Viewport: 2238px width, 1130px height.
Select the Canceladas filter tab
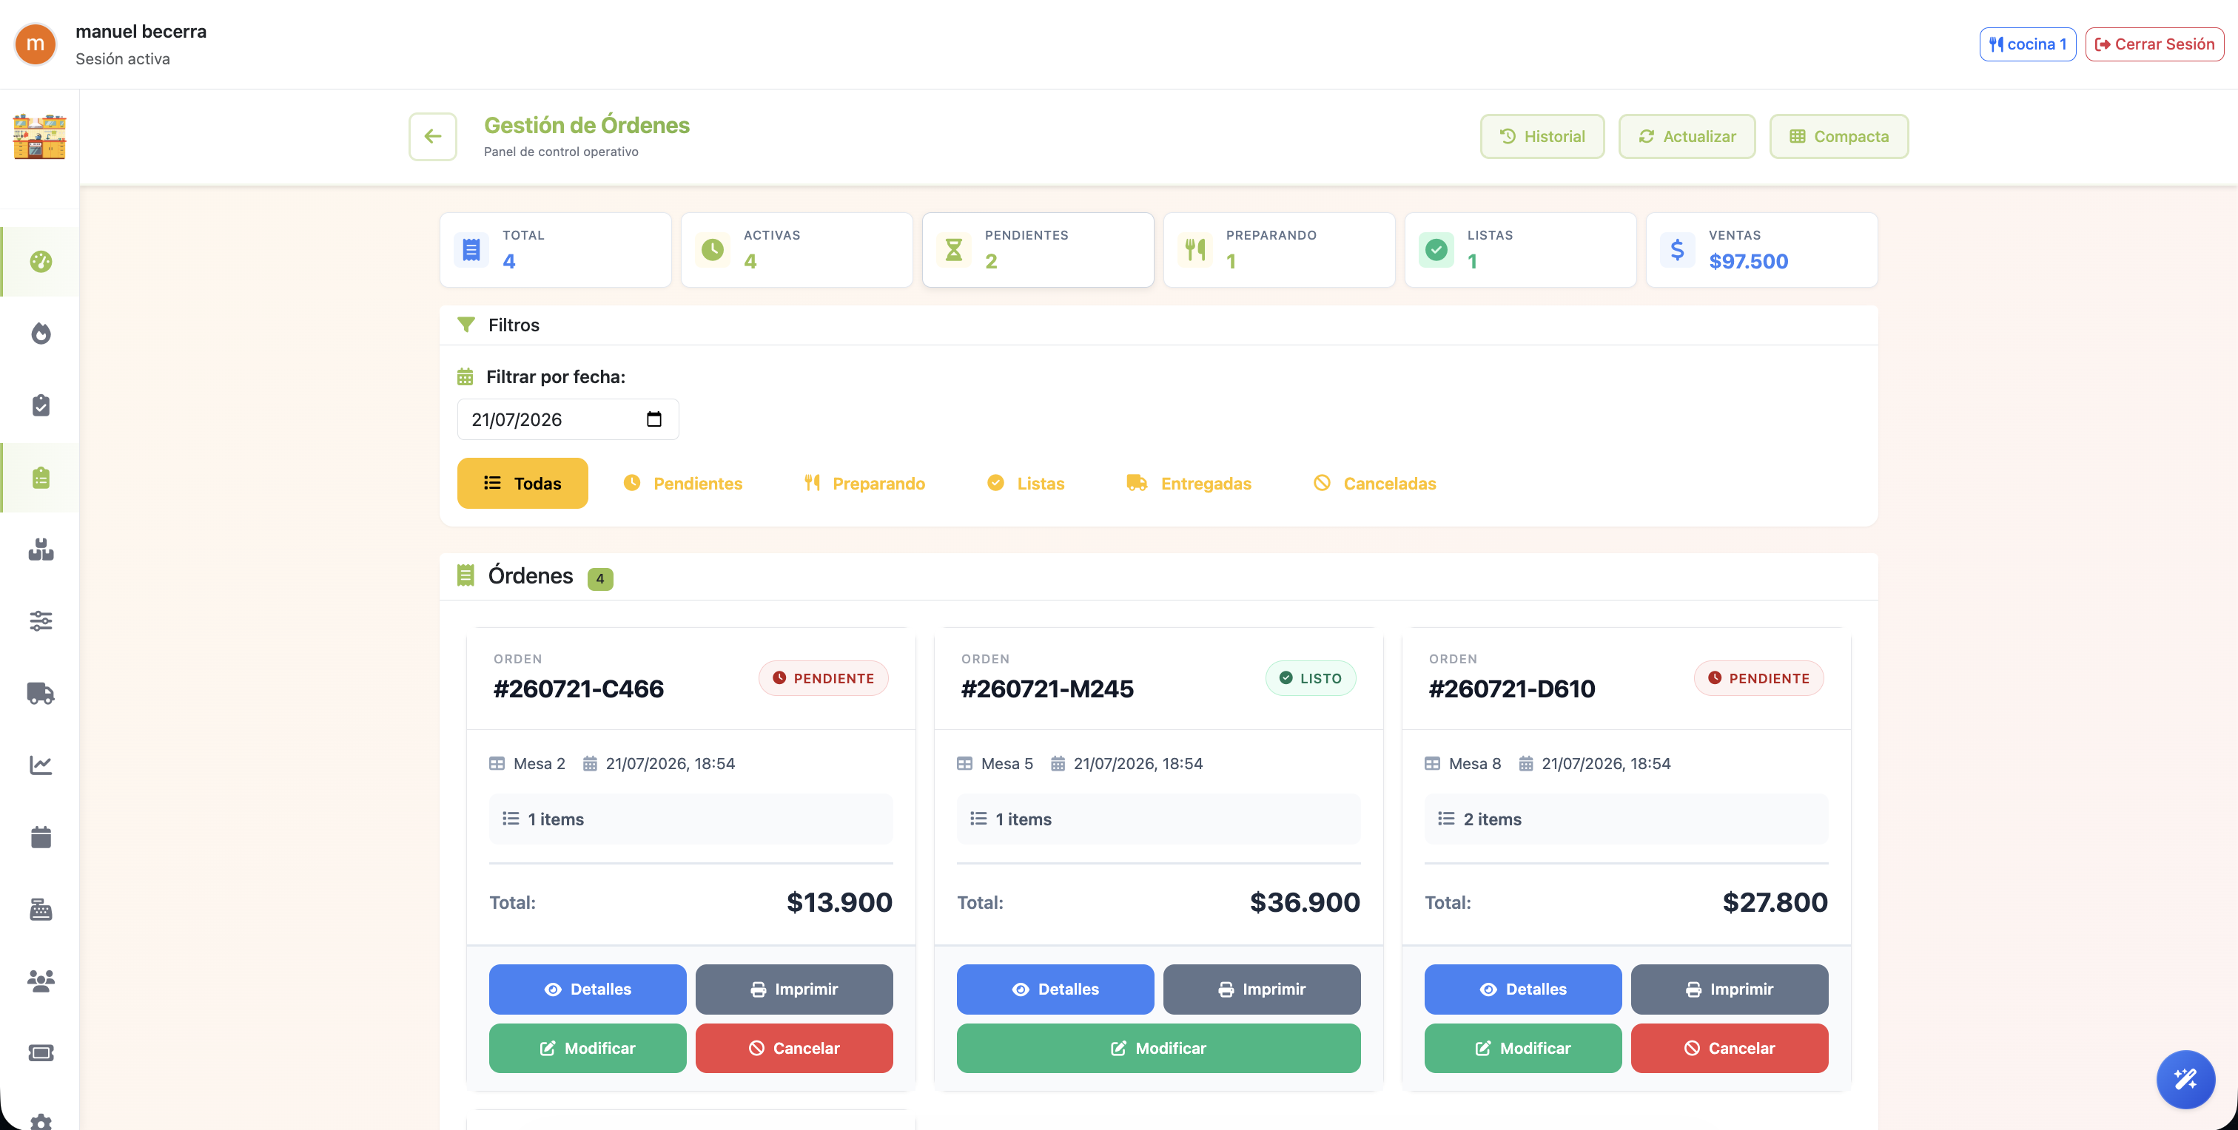point(1375,484)
